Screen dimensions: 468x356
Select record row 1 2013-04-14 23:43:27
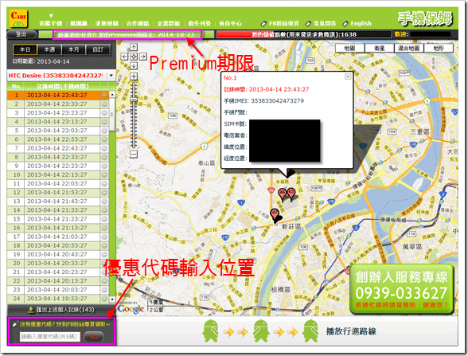click(x=57, y=96)
